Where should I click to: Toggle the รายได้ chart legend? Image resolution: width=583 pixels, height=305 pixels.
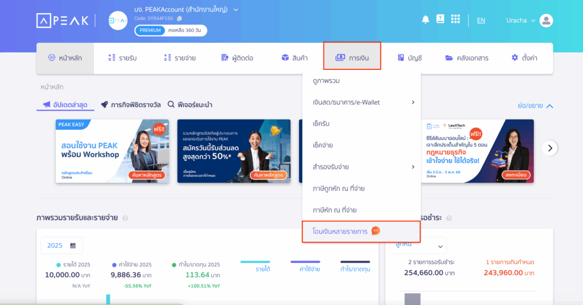point(256,267)
